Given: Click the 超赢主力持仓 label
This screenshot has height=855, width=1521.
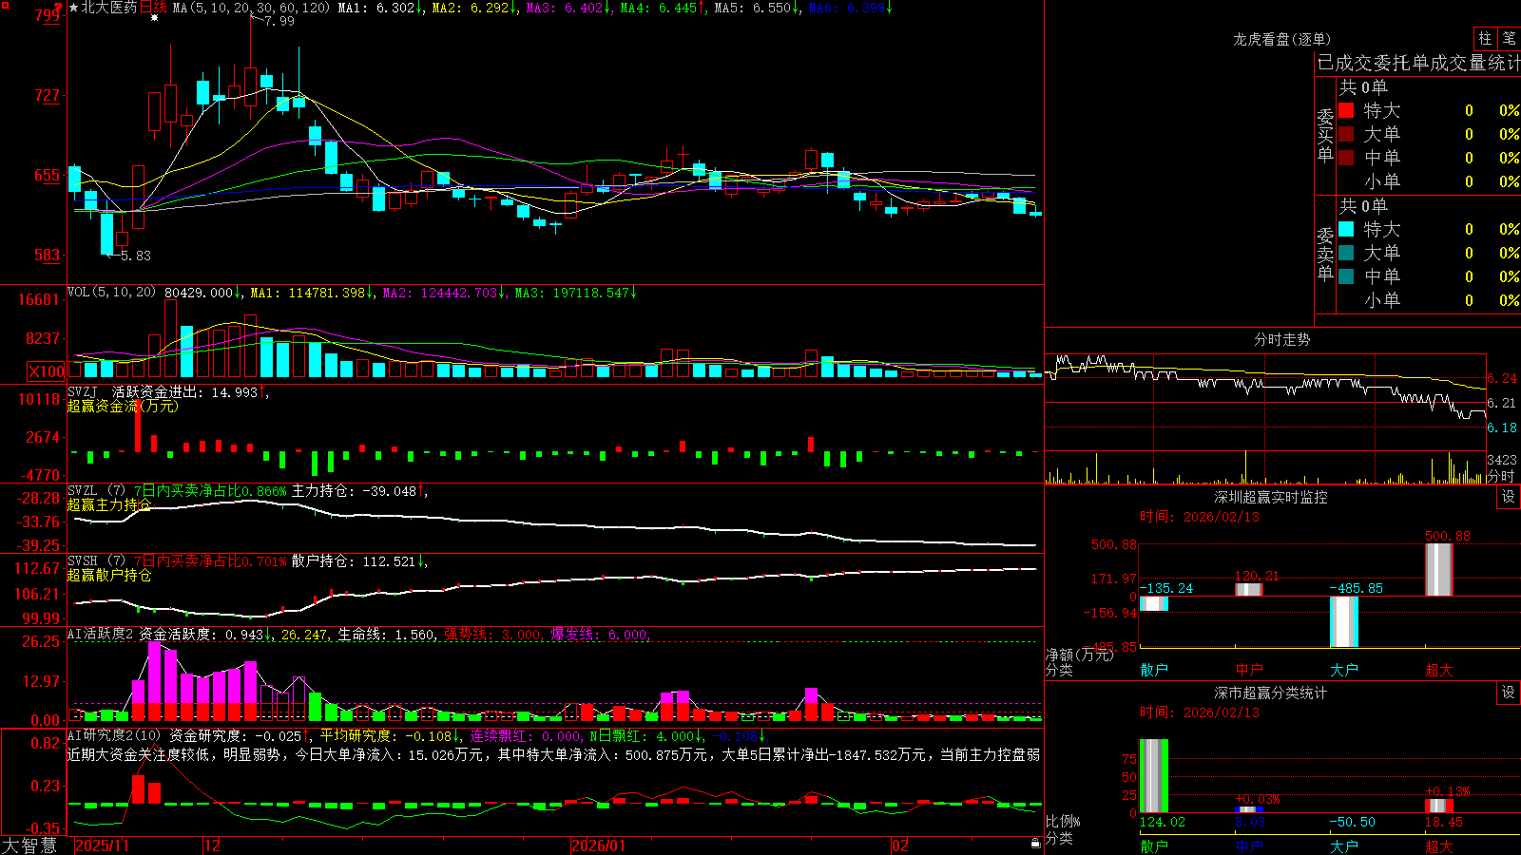Looking at the screenshot, I should point(109,504).
